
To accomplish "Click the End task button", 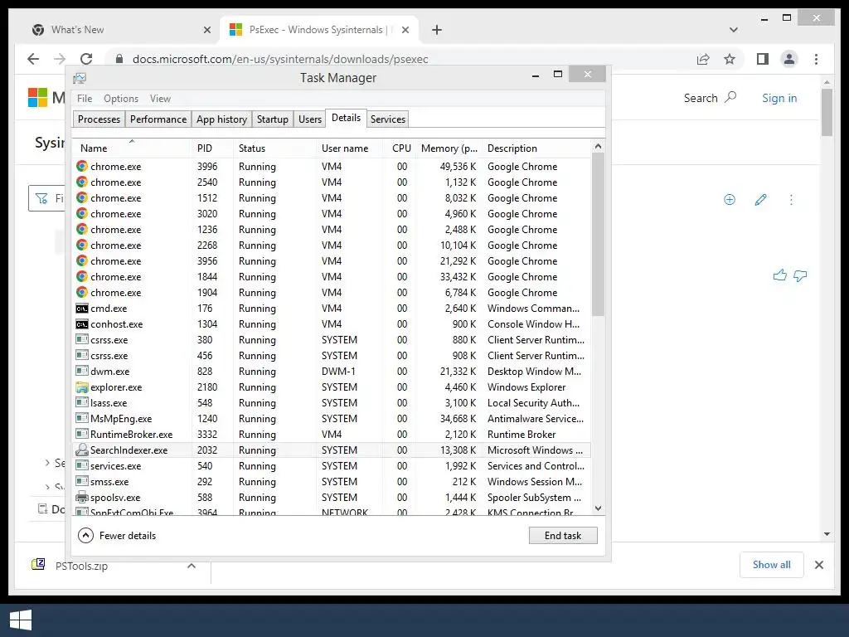I will click(563, 536).
